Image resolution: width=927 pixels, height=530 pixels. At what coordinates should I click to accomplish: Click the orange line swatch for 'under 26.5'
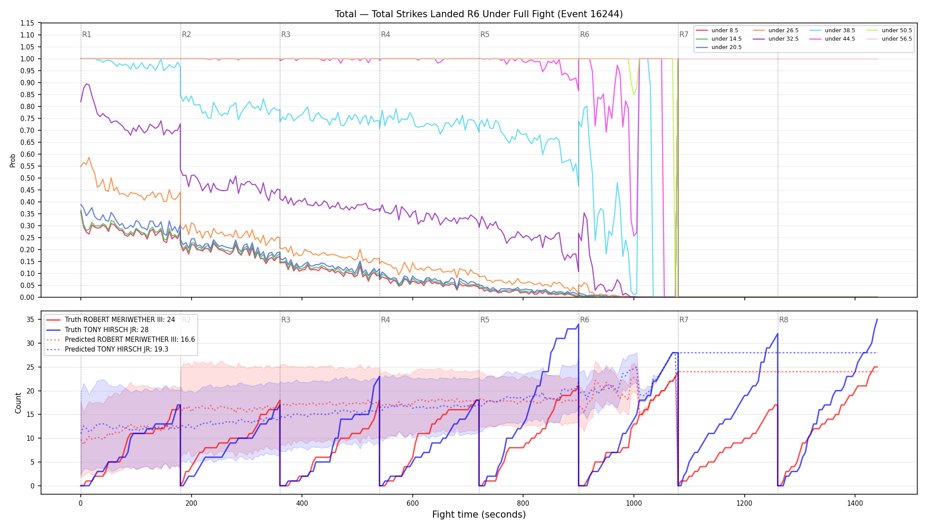[x=758, y=30]
